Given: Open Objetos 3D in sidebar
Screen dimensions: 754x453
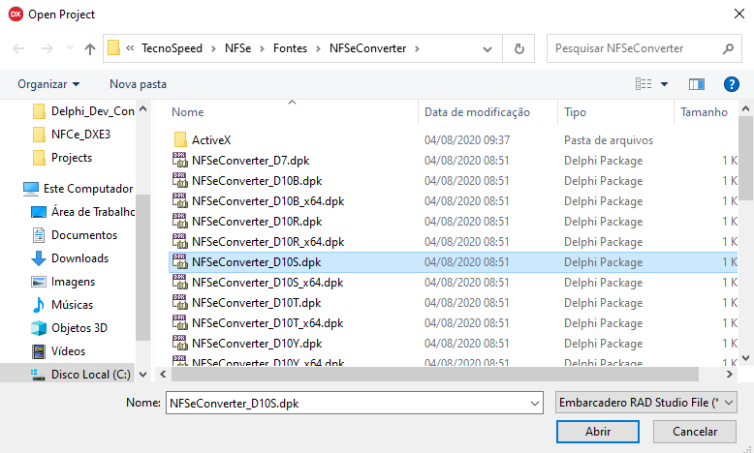Looking at the screenshot, I should [69, 327].
